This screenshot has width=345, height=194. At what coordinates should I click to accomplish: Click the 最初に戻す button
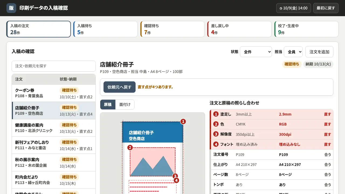326,8
